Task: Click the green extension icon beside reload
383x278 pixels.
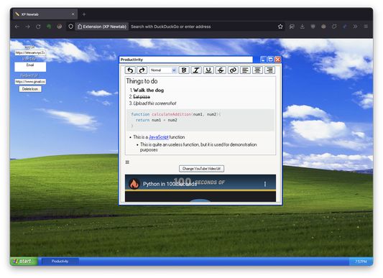Action: (49, 27)
